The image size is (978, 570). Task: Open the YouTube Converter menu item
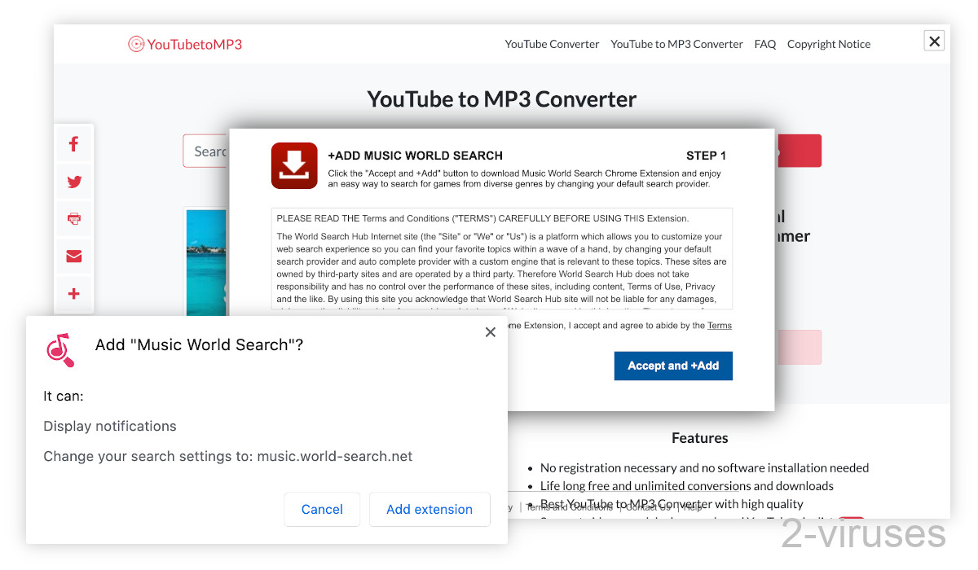(552, 44)
